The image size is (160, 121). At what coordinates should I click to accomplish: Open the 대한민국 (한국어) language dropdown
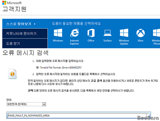pyautogui.click(x=26, y=104)
